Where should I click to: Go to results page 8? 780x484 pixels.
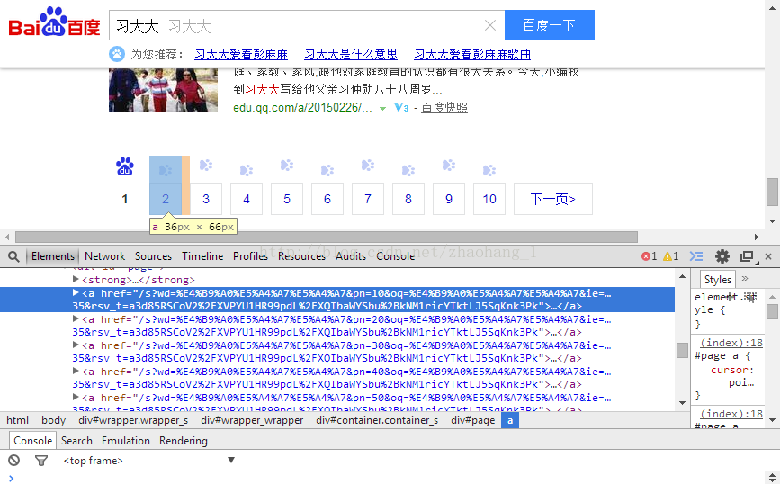tap(408, 199)
